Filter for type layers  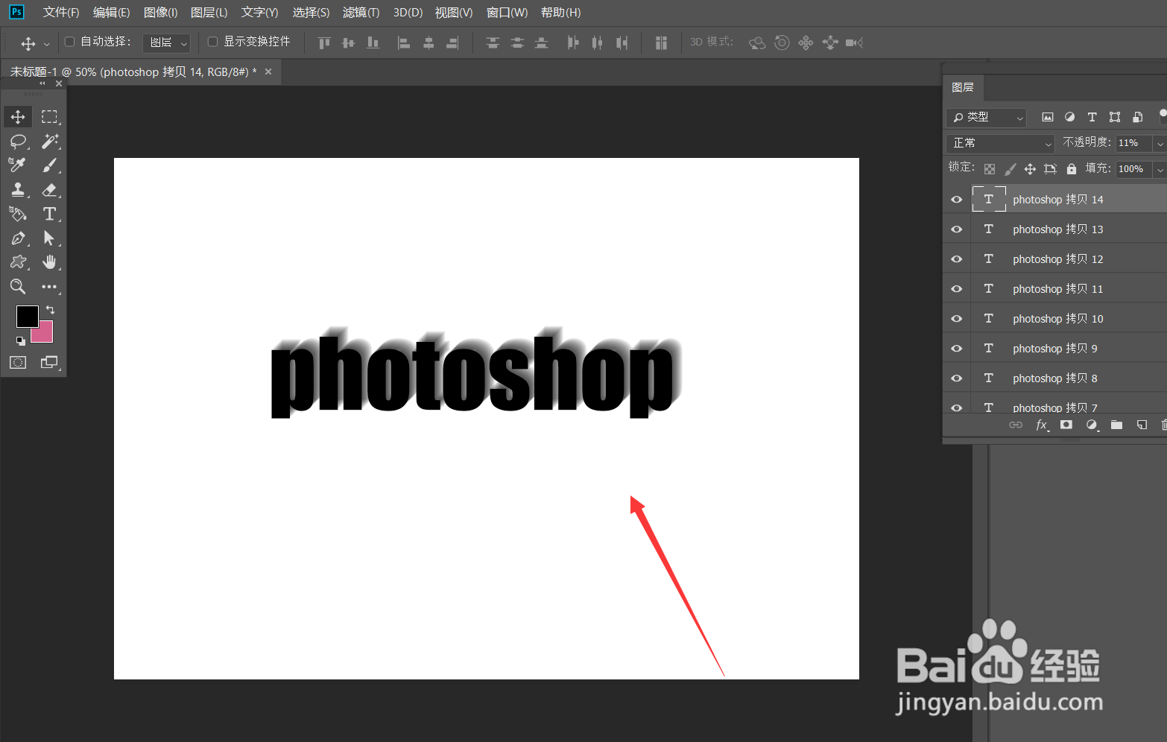(1092, 117)
